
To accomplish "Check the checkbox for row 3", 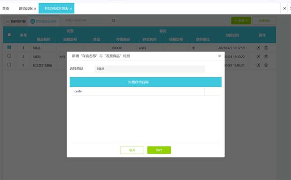I will click(x=9, y=65).
